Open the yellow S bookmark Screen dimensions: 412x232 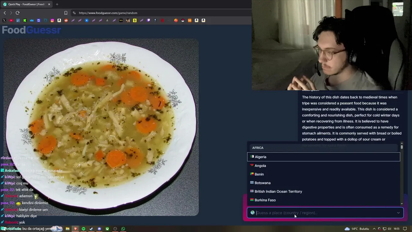coord(135,20)
